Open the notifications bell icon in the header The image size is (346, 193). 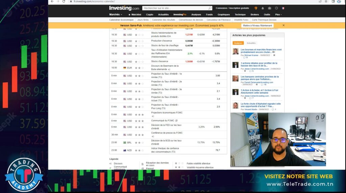[x=263, y=8]
